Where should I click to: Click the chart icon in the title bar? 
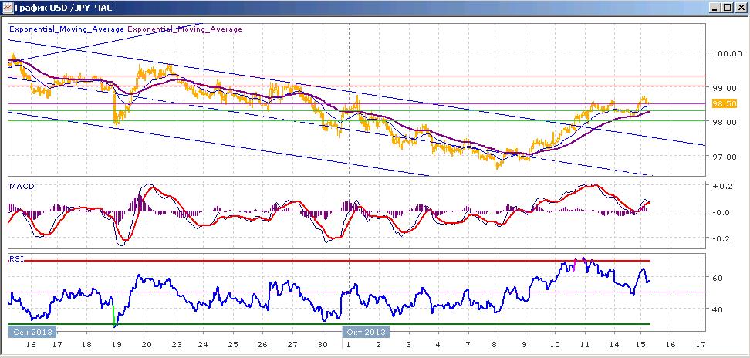coord(7,8)
